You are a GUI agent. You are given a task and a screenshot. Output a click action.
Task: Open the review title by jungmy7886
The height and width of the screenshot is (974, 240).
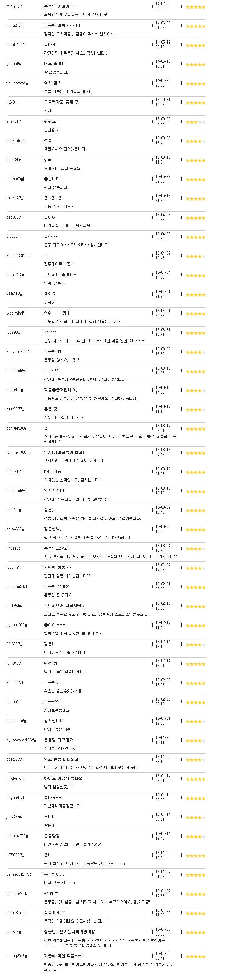click(64, 452)
